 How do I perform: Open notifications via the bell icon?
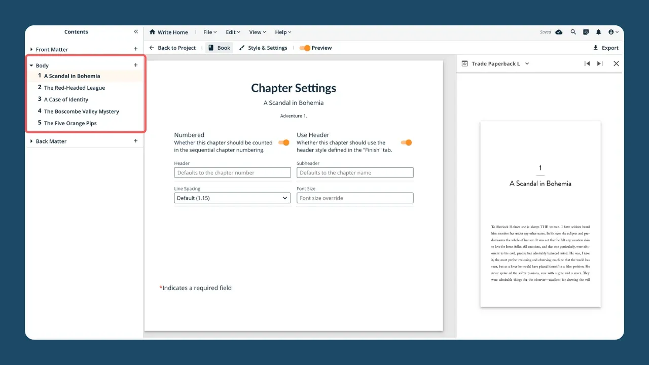click(598, 32)
